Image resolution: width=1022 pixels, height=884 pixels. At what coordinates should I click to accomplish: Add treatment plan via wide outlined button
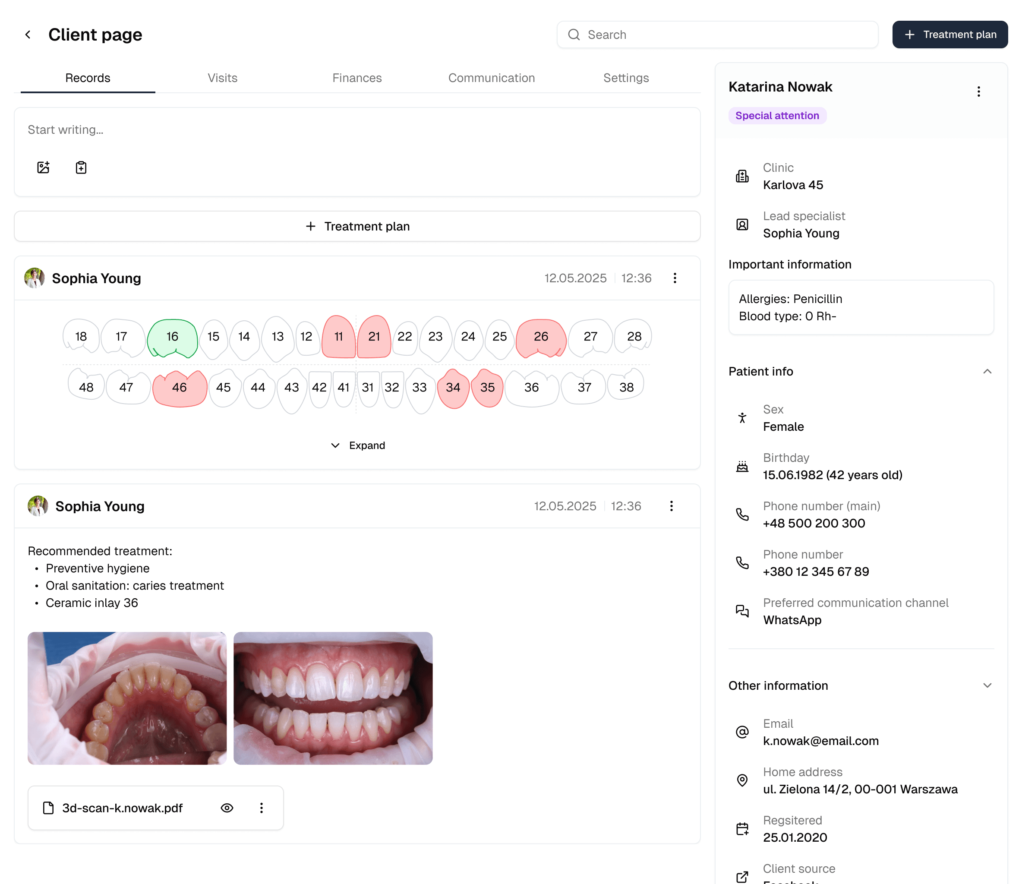pos(357,227)
